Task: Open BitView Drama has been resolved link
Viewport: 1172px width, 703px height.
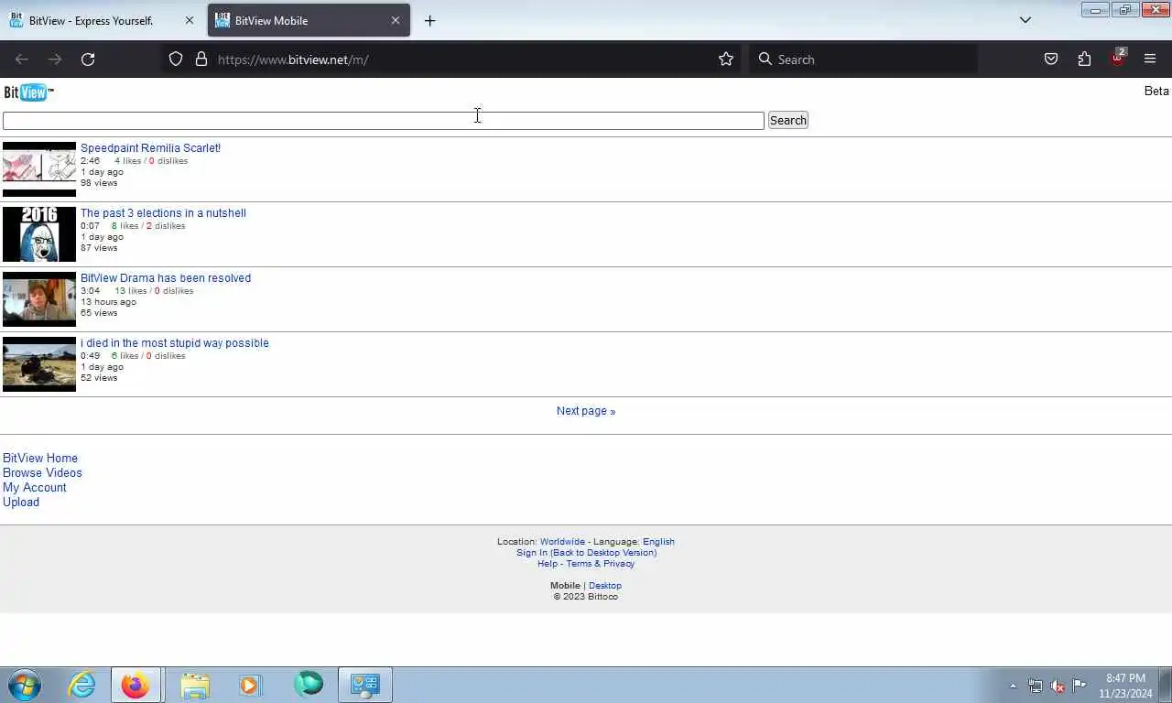Action: pos(166,278)
